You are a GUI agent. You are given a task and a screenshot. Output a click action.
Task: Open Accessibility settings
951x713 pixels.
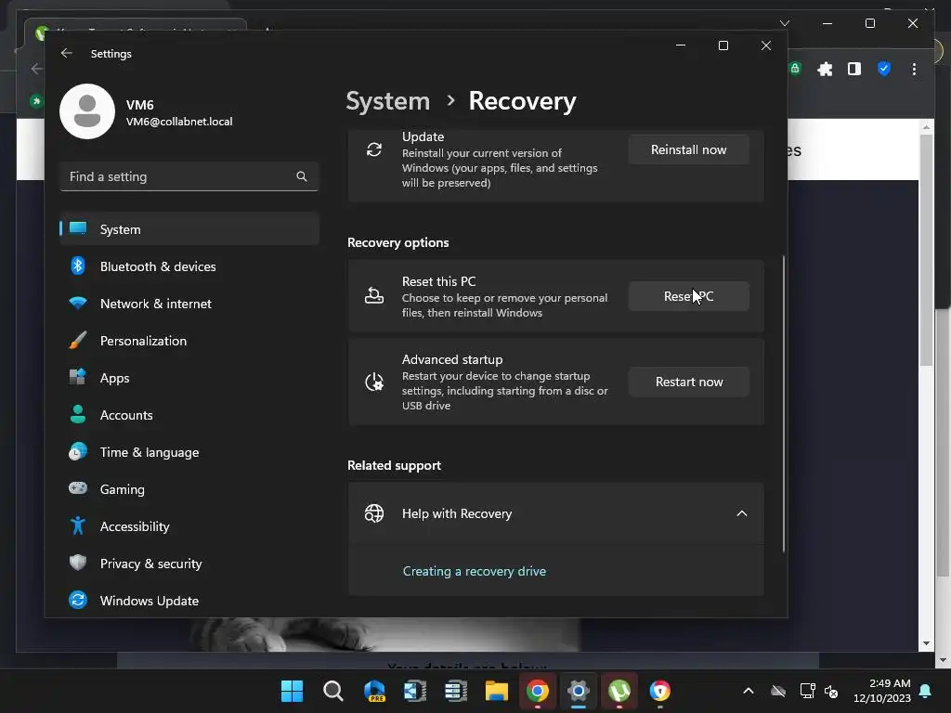tap(189, 526)
